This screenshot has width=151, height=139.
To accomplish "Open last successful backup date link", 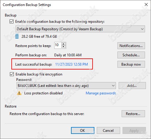I will [72, 64].
